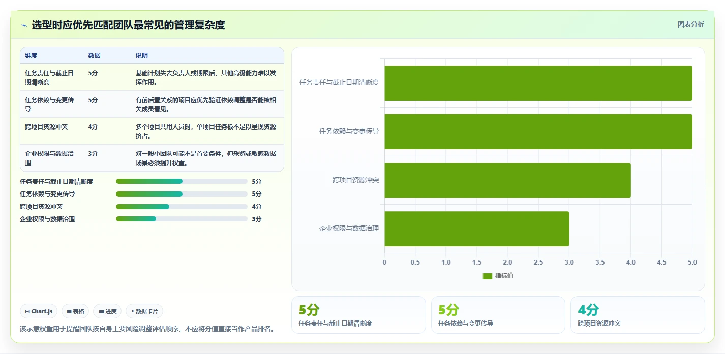The image size is (725, 354).
Task: Click progress list label 任务责任与截止日期清晰度
Action: coord(56,181)
